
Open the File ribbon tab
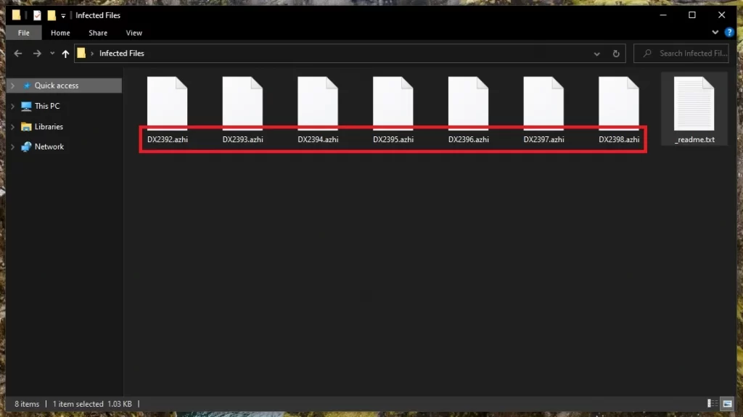[24, 33]
